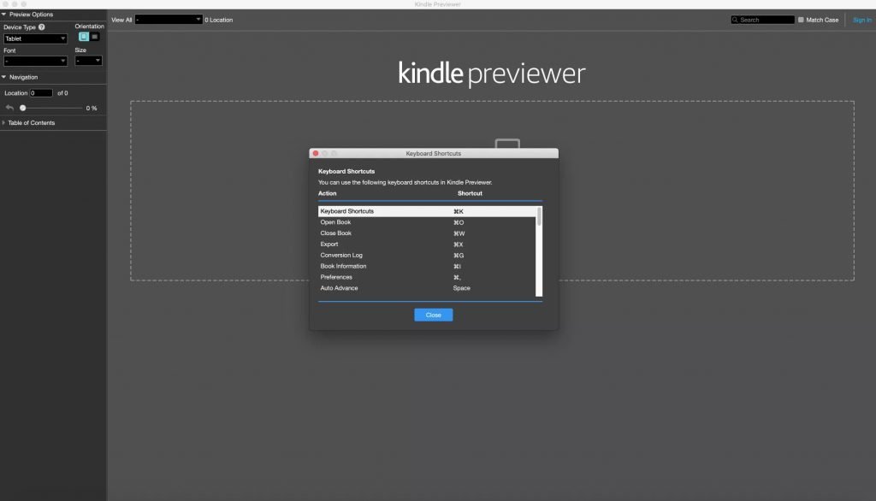This screenshot has height=501, width=876.
Task: Open the View All dropdown
Action: (x=169, y=20)
